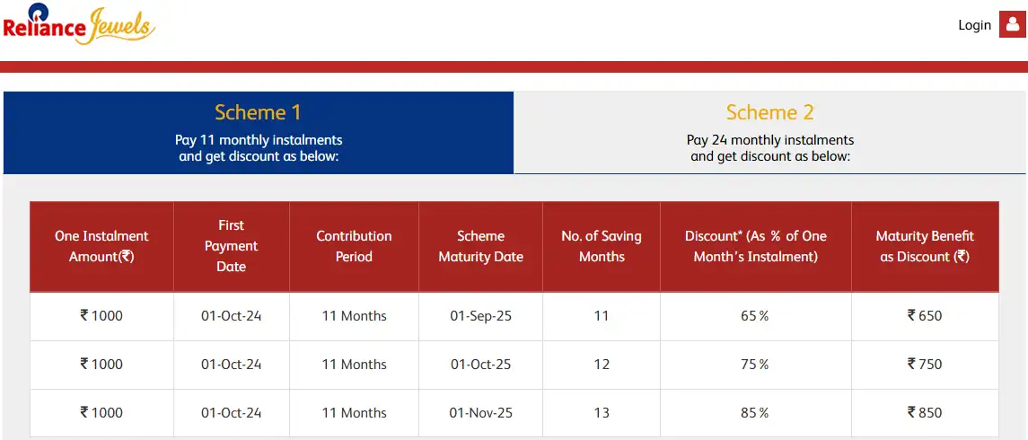1028x440 pixels.
Task: Click the Reliance Jewels logo
Action: point(79,24)
